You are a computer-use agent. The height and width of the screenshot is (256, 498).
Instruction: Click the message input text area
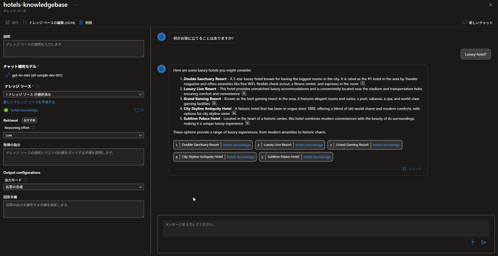(x=326, y=229)
